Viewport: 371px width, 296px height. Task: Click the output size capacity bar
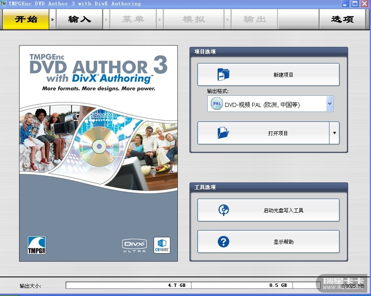(193, 285)
